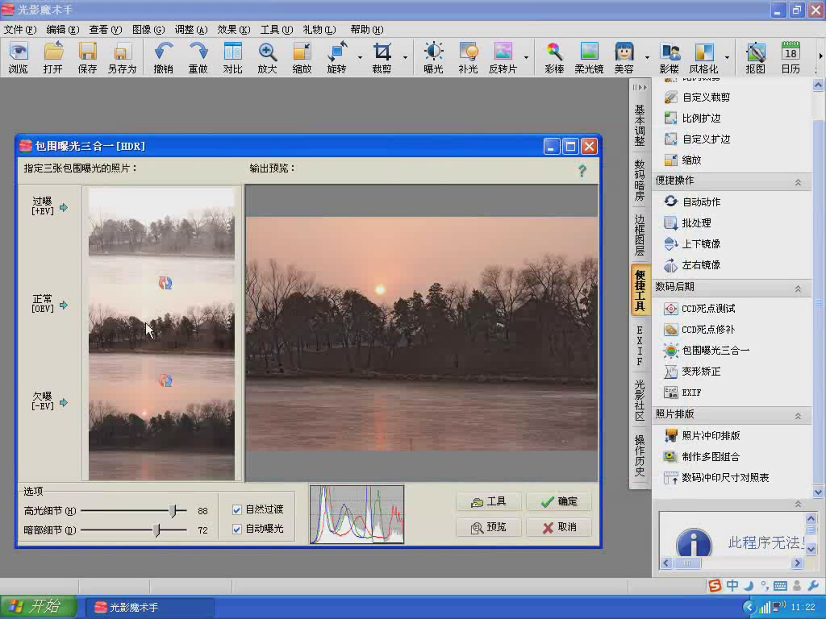Click the 工具 button in HDR dialog

coord(489,501)
